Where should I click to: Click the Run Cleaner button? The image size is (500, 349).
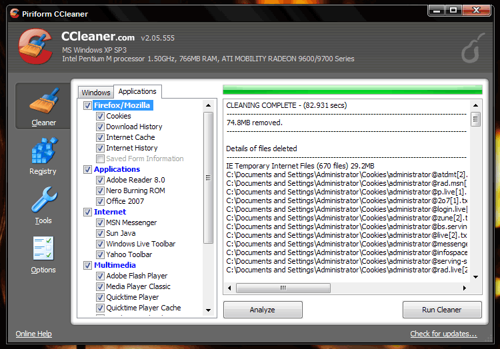coord(442,310)
